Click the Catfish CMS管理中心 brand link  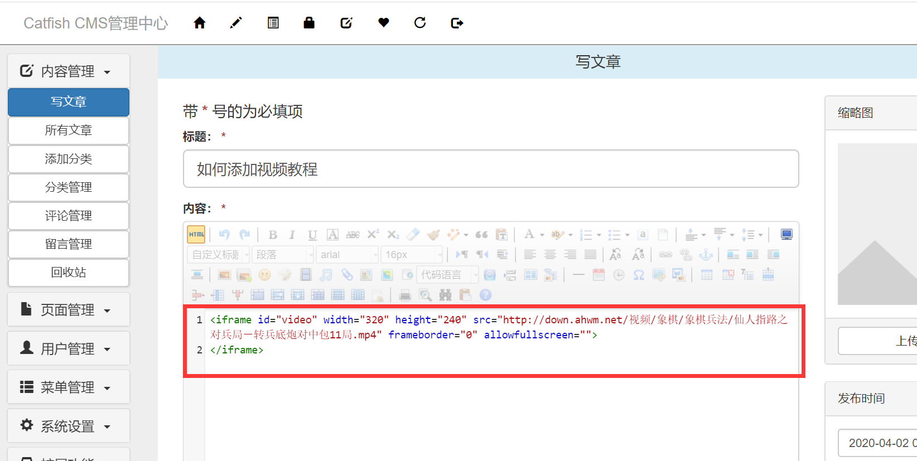(95, 23)
